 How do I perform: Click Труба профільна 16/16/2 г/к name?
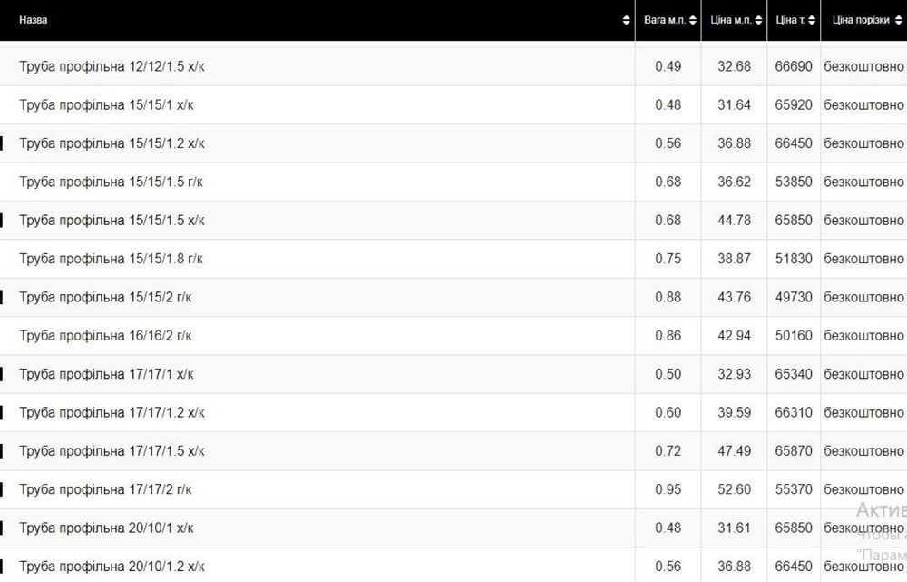click(105, 336)
